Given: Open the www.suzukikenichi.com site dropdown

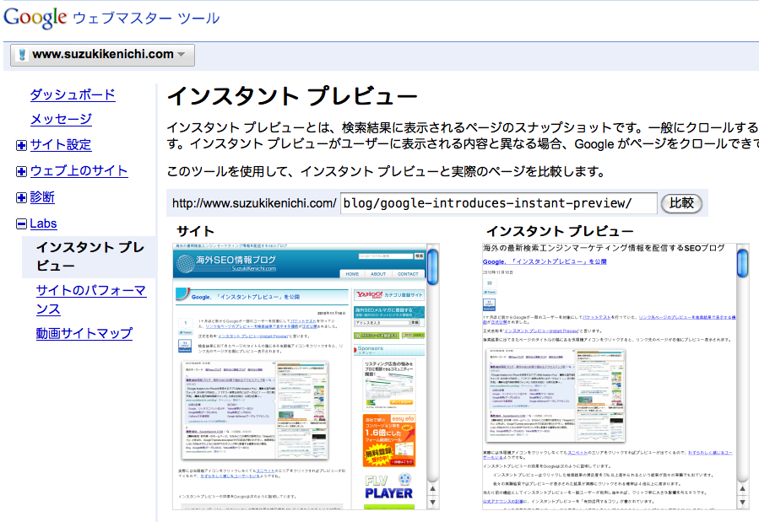Looking at the screenshot, I should pyautogui.click(x=103, y=55).
